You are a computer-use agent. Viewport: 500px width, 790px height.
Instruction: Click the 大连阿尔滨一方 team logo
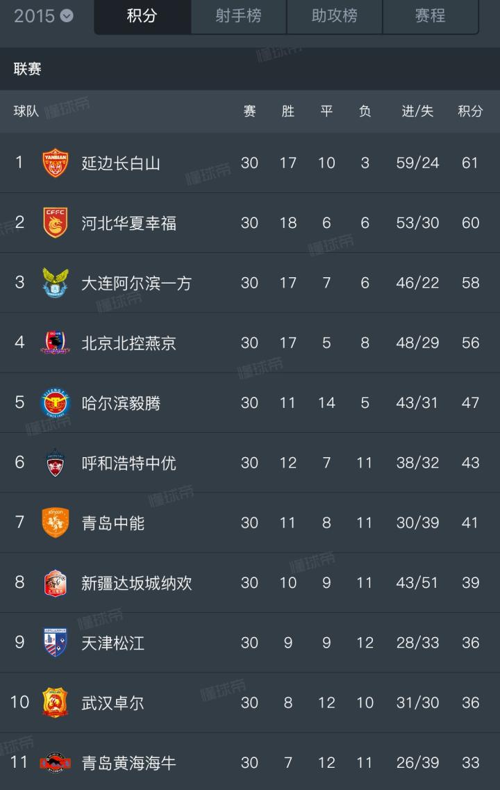pyautogui.click(x=56, y=283)
